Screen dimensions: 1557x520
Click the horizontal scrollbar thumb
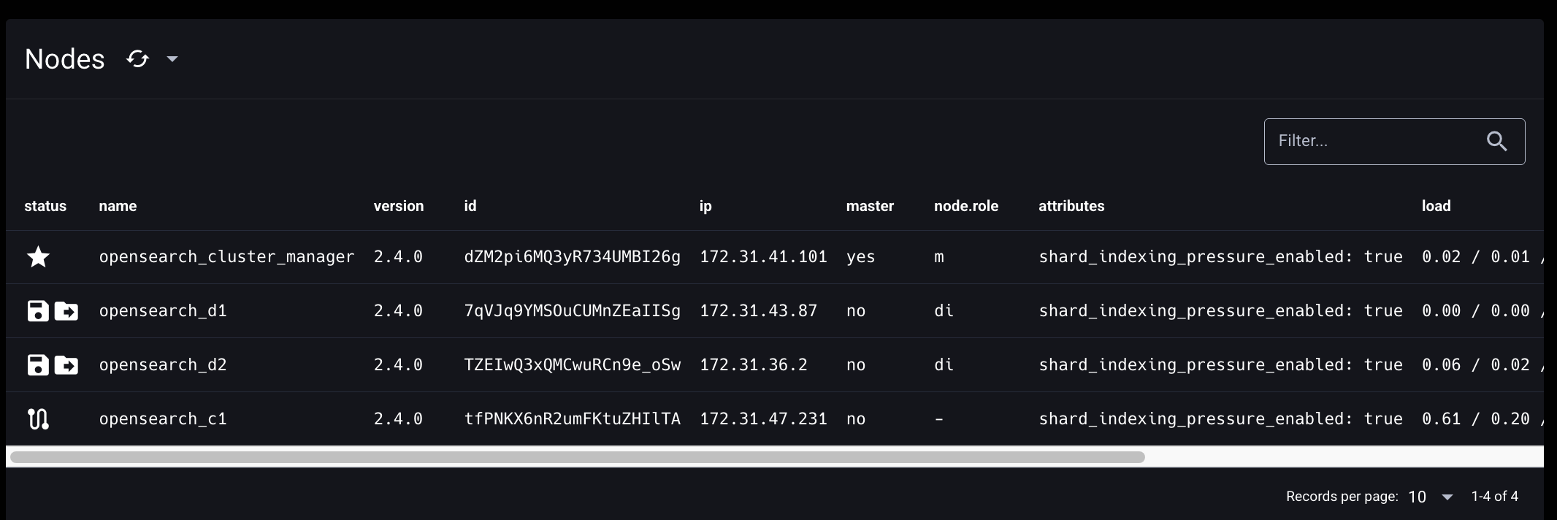[x=577, y=457]
